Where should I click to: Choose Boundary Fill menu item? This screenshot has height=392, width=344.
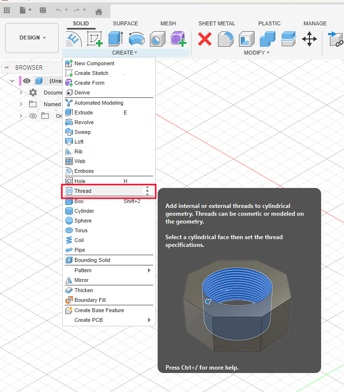tap(109, 300)
